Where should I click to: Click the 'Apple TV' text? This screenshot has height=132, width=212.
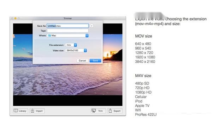tap(142, 106)
